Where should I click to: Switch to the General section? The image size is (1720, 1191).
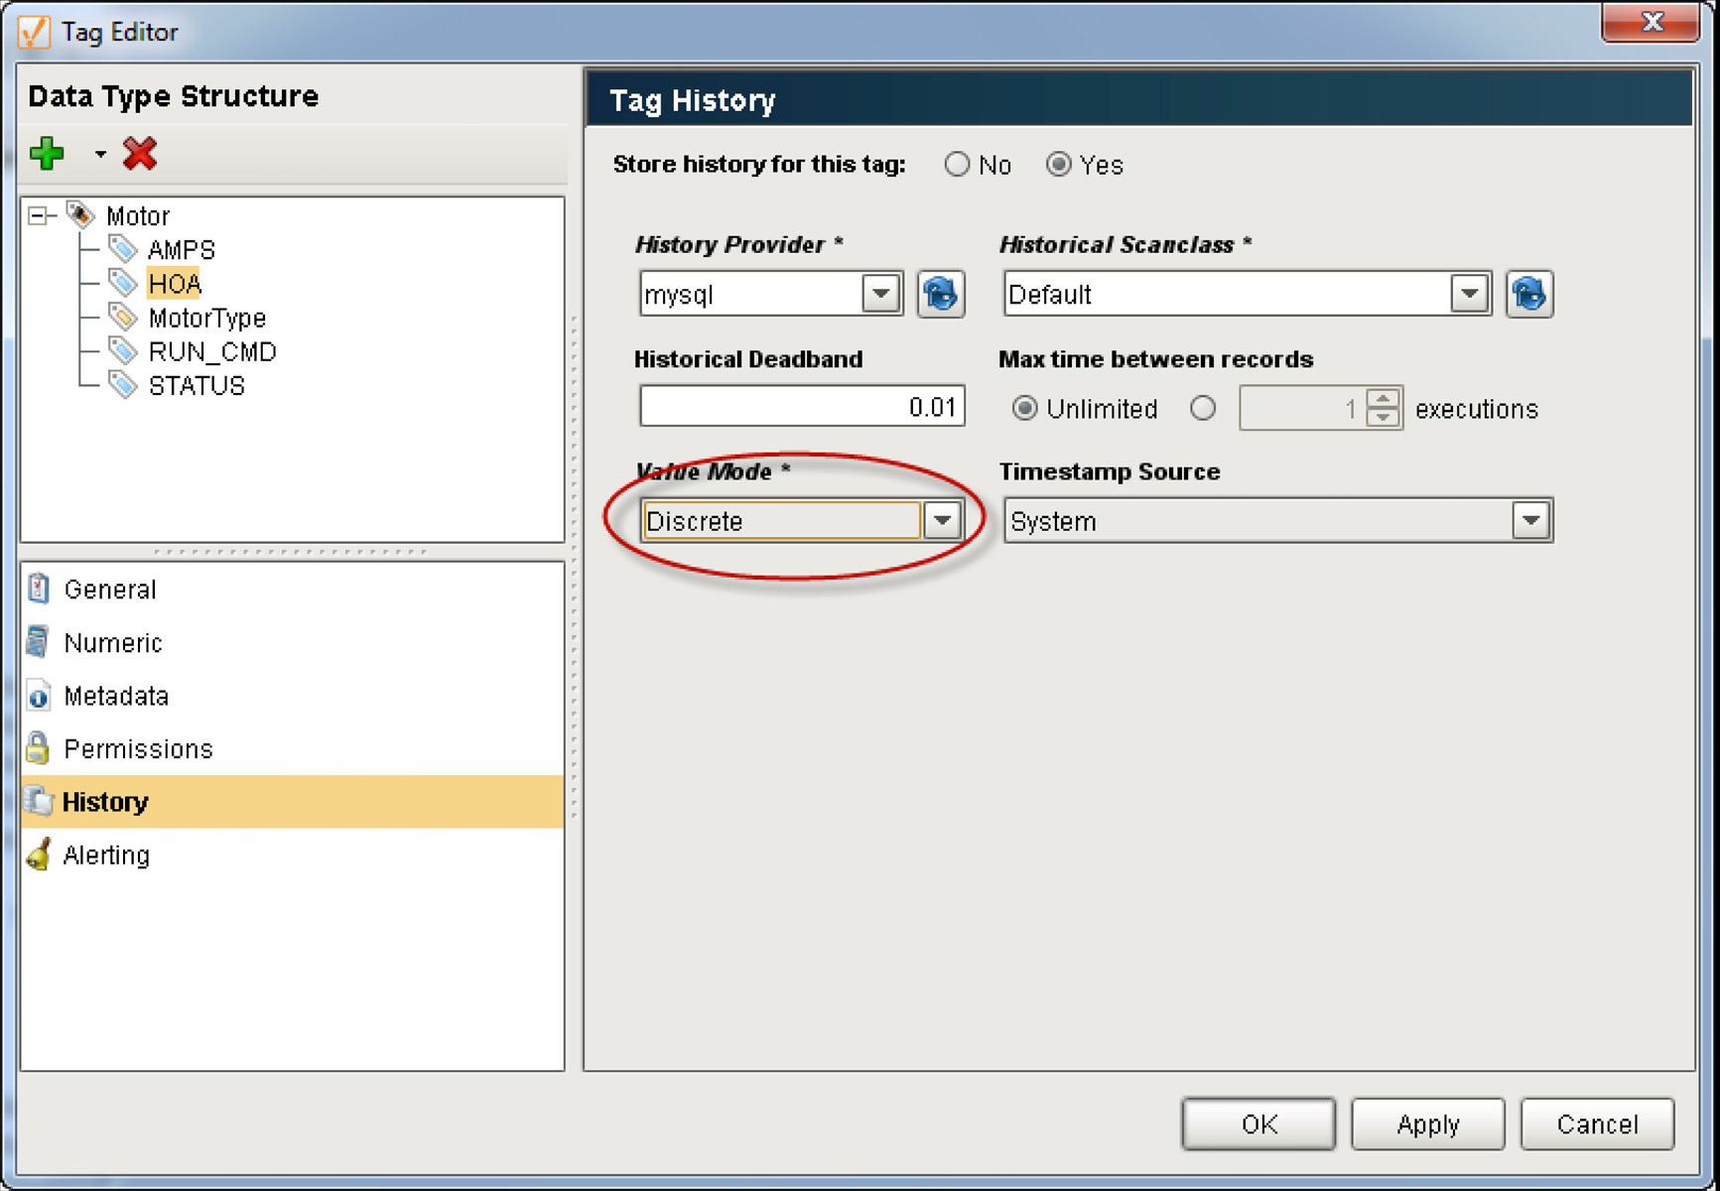pyautogui.click(x=110, y=589)
